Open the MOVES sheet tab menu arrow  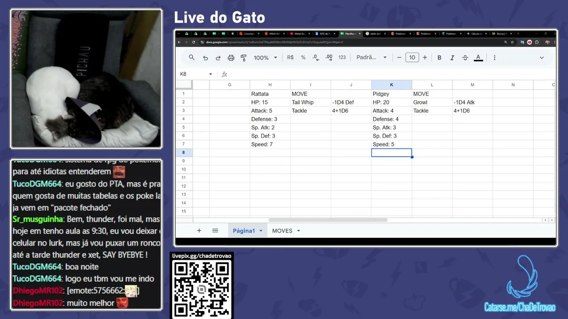[x=299, y=231]
